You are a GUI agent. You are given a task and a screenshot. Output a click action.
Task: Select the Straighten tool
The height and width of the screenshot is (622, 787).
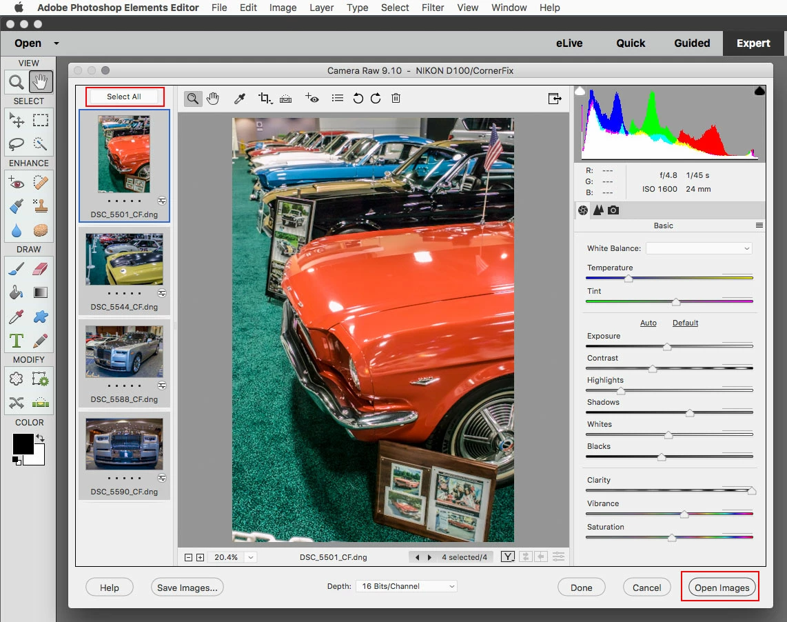[285, 99]
